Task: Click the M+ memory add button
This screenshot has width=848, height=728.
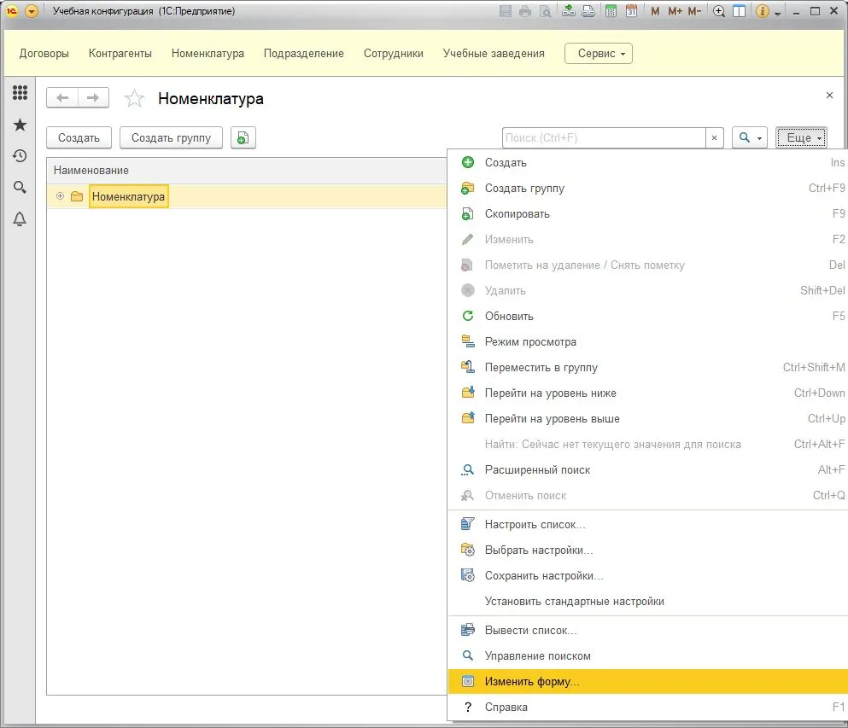Action: [675, 11]
